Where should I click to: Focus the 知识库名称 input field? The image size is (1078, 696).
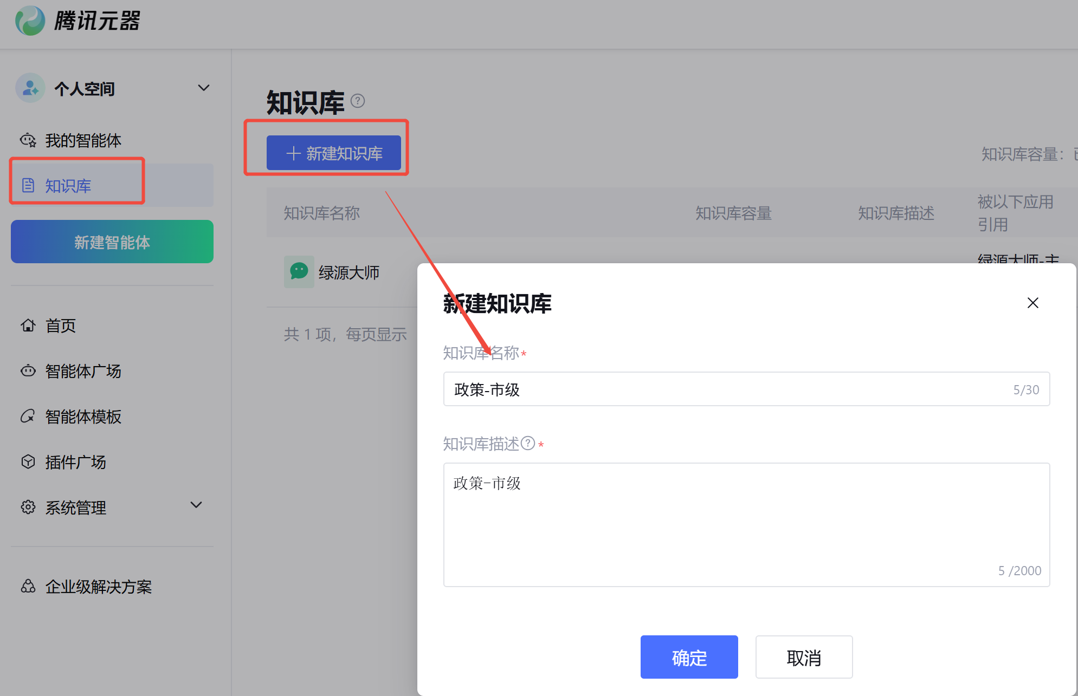[x=726, y=389]
